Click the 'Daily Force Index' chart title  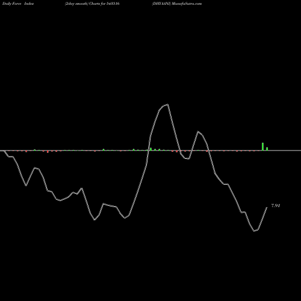point(18,4)
